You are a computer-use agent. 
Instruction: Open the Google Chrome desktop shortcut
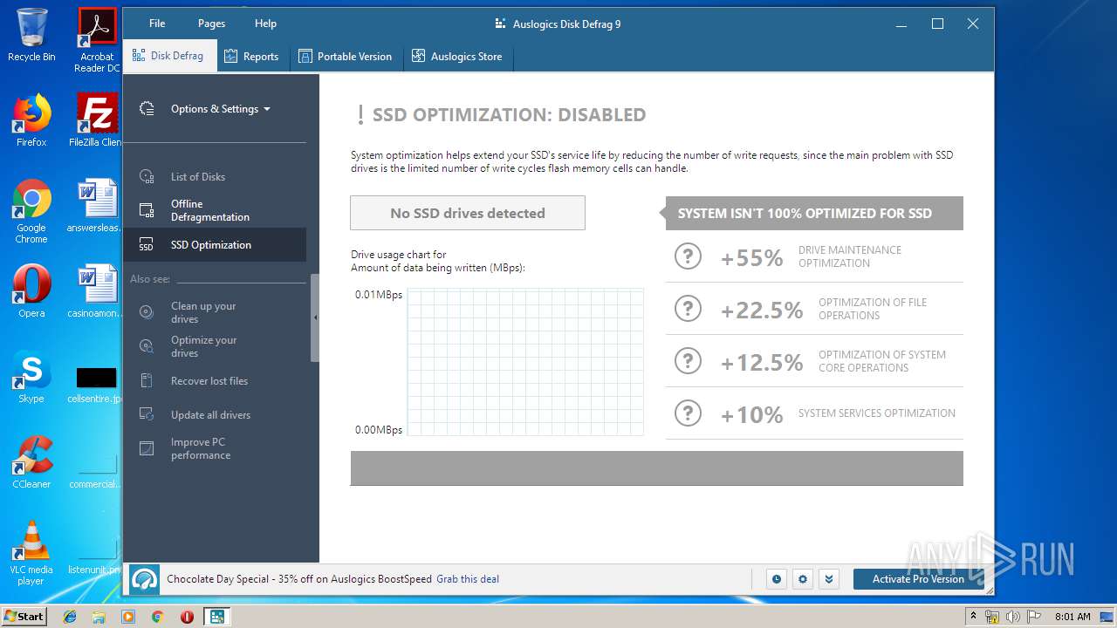click(x=31, y=211)
